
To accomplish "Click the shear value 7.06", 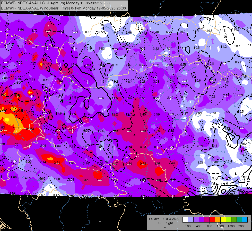I will [4, 78].
